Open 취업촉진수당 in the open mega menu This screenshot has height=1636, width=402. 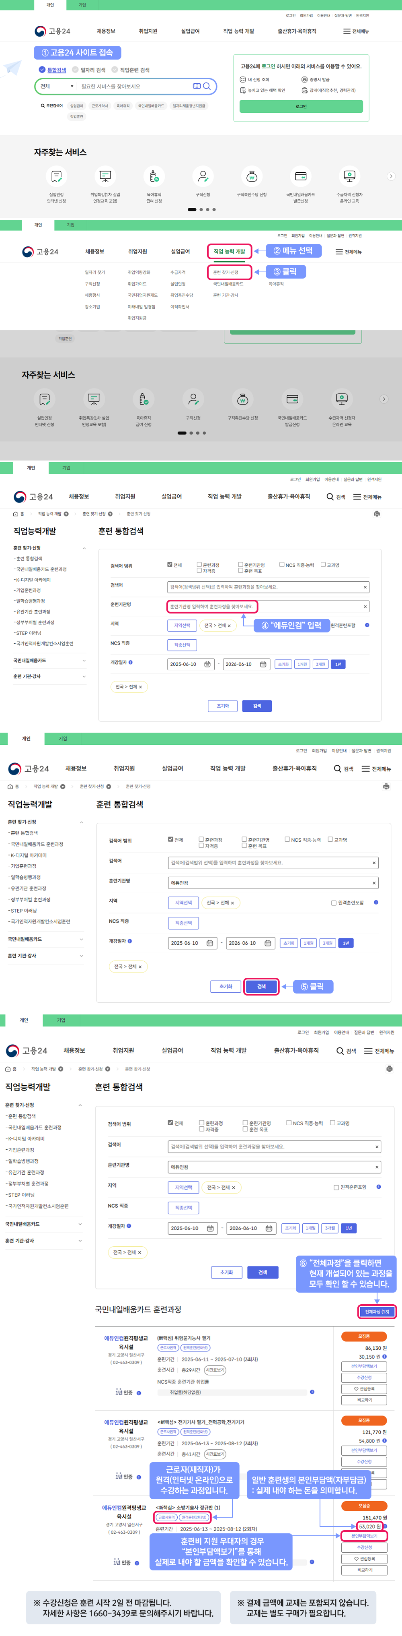coord(181,295)
